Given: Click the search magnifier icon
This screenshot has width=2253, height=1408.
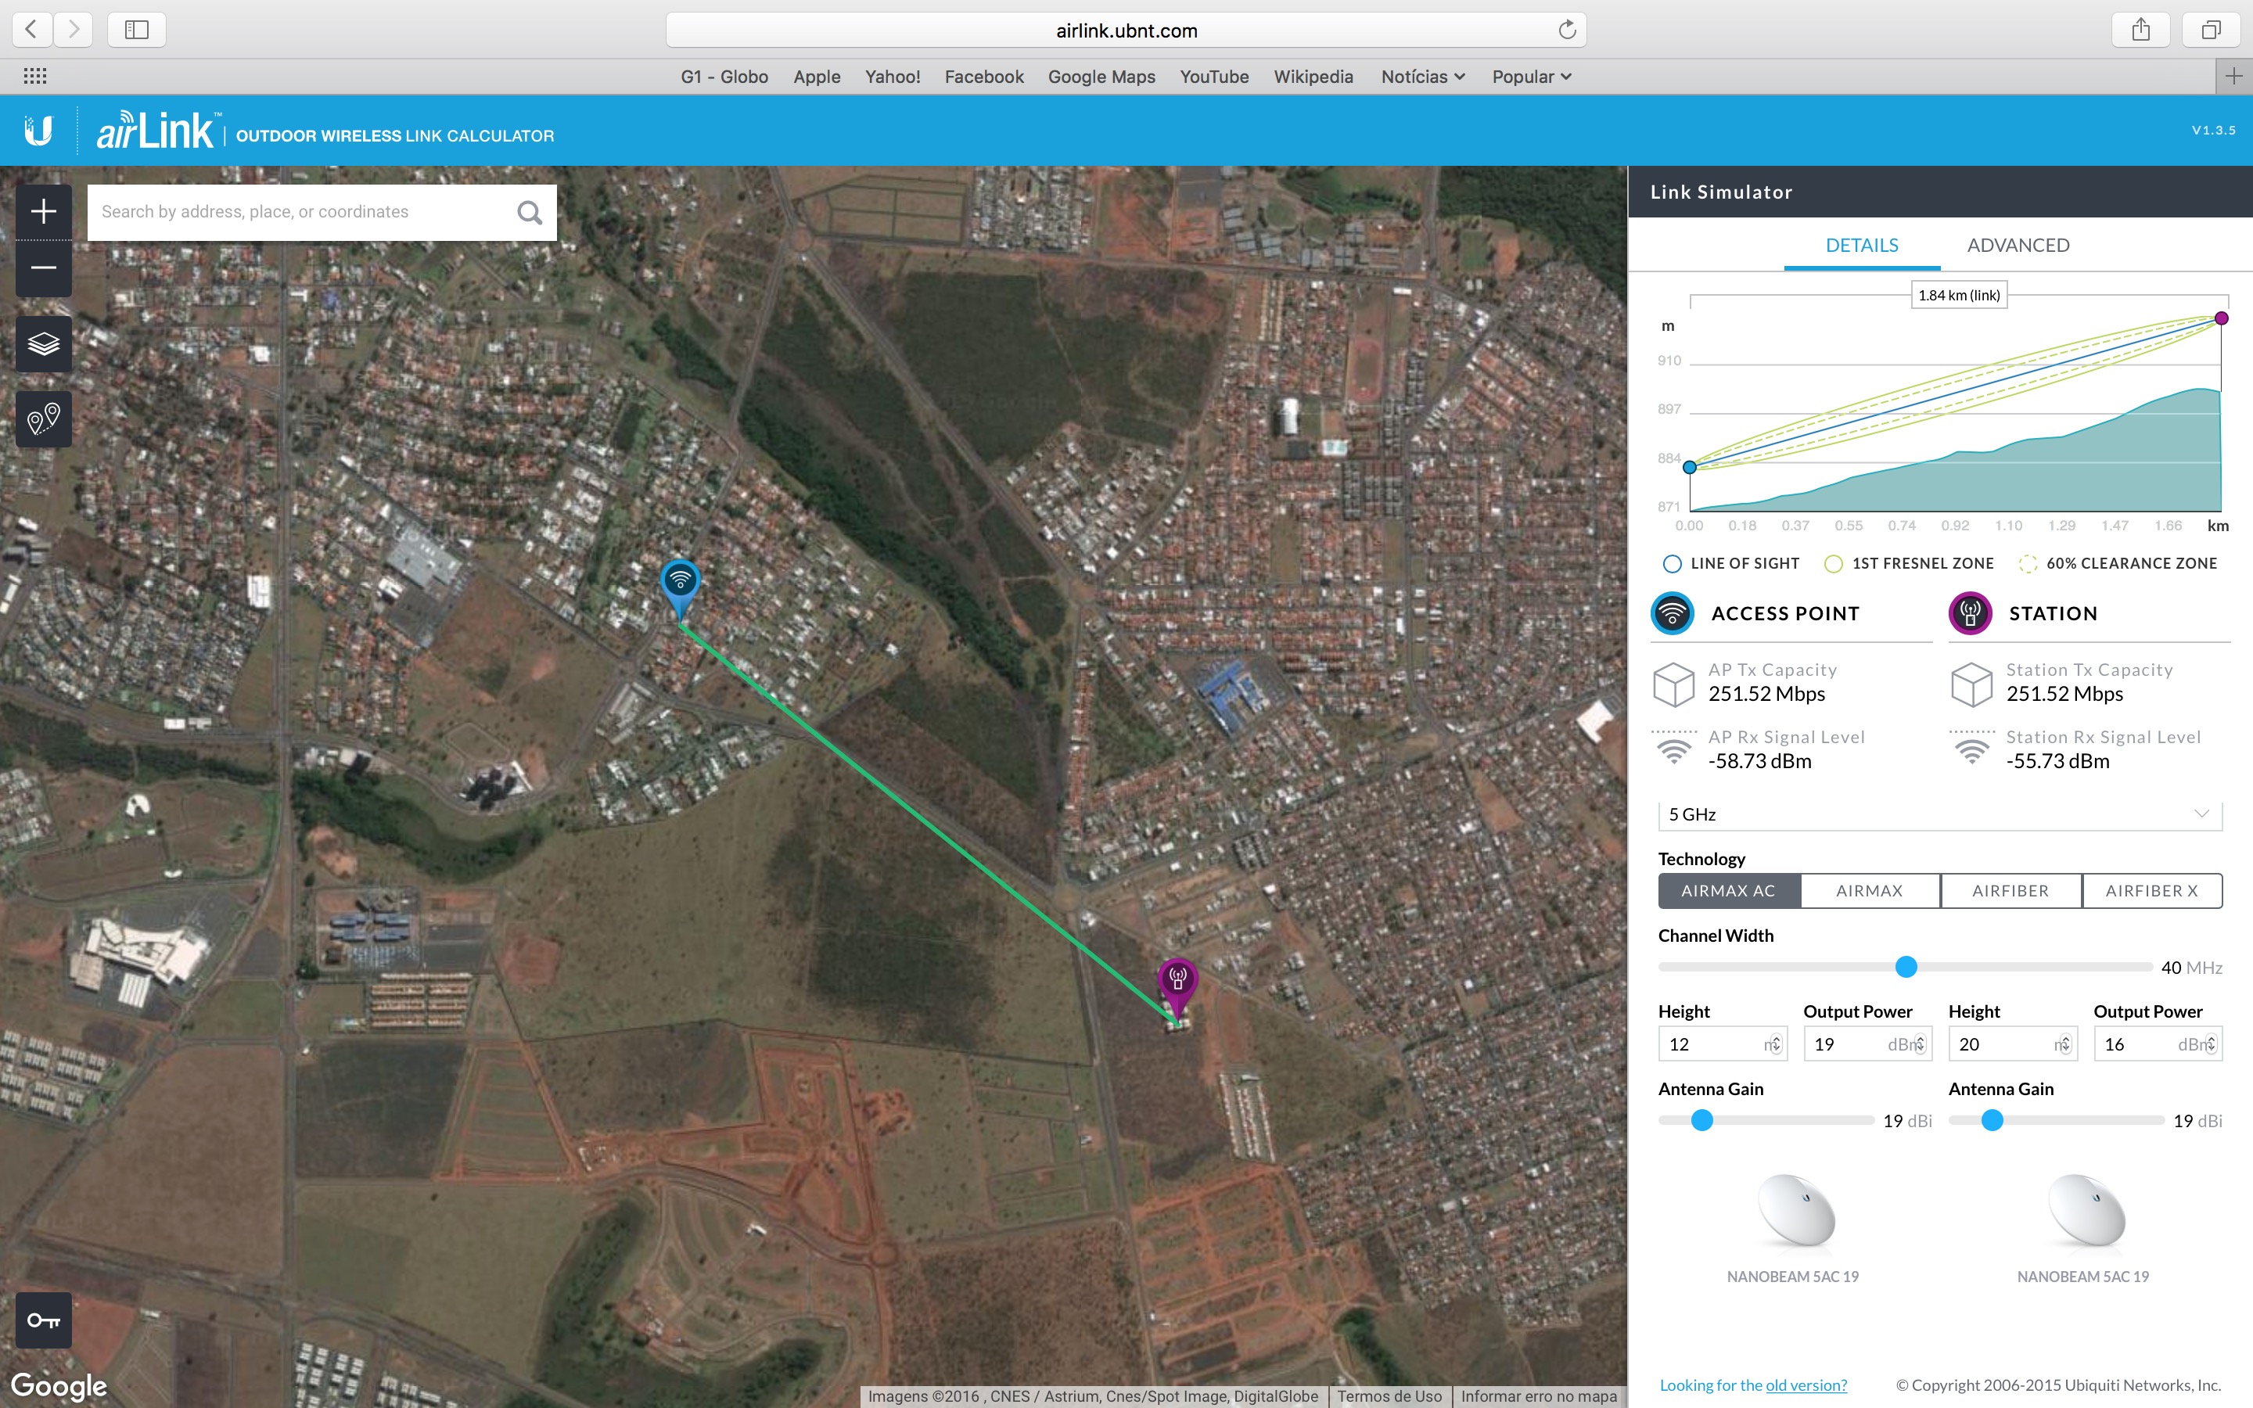Looking at the screenshot, I should pyautogui.click(x=529, y=212).
